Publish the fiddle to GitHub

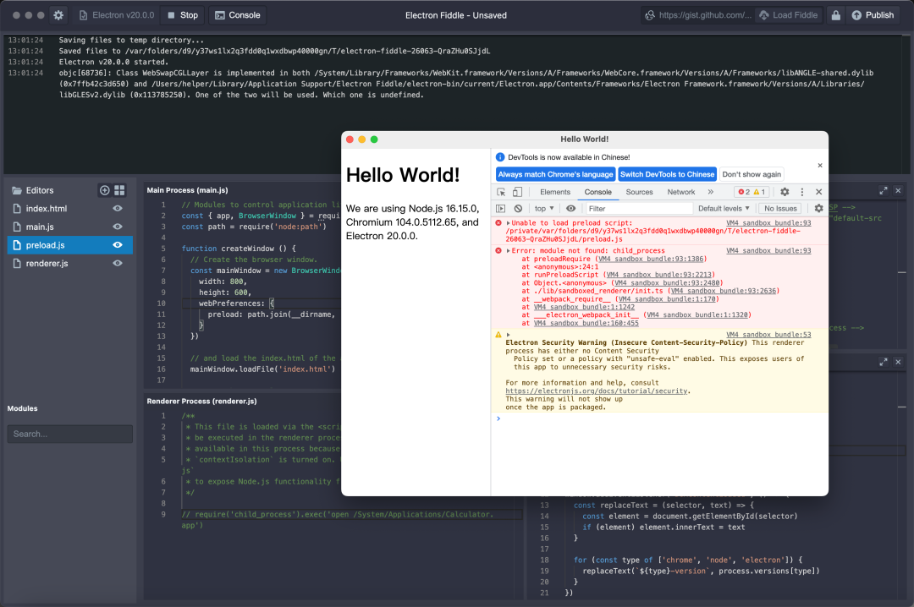click(872, 15)
